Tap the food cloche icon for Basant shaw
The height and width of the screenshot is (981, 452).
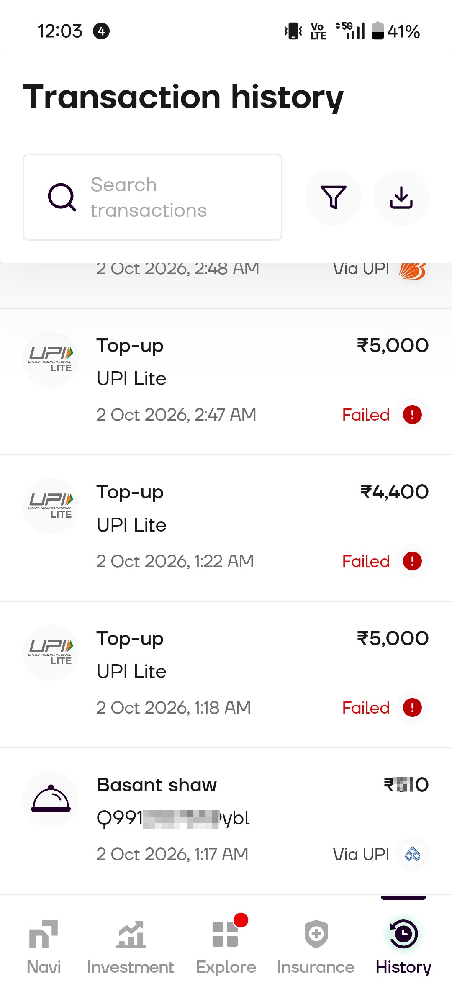tap(51, 799)
